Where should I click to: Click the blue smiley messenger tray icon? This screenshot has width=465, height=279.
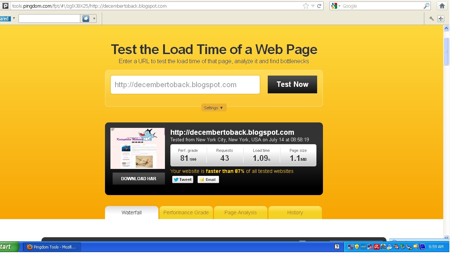[x=389, y=247]
